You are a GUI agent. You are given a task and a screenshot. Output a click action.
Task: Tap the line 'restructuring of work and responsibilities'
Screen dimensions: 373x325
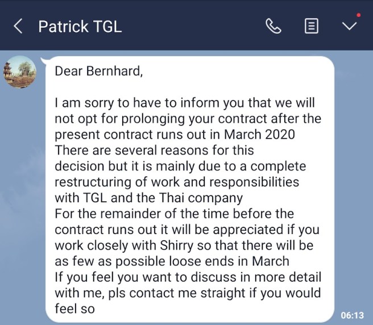click(x=177, y=183)
